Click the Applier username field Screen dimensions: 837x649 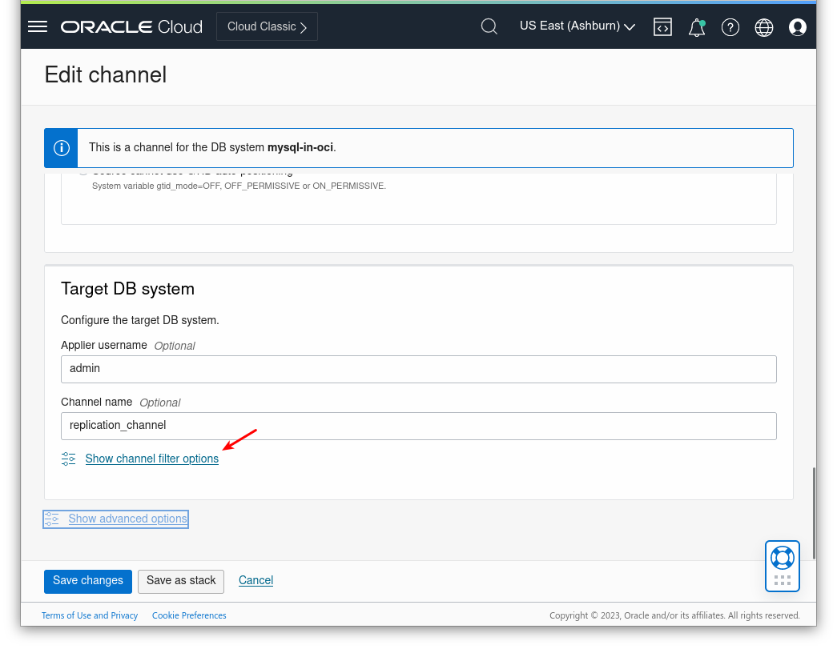point(418,369)
